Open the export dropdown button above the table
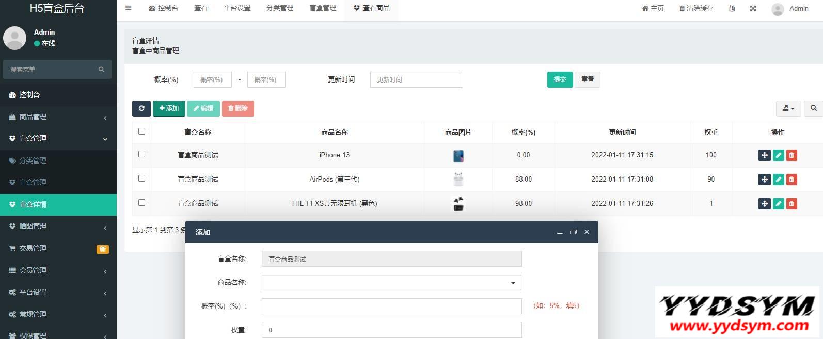Image resolution: width=823 pixels, height=339 pixels. (788, 108)
